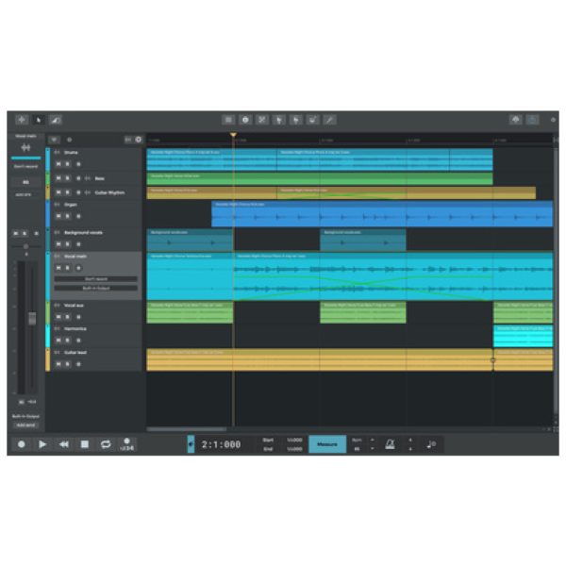Expand the Organ track header icon
This screenshot has height=566, width=566.
point(57,205)
